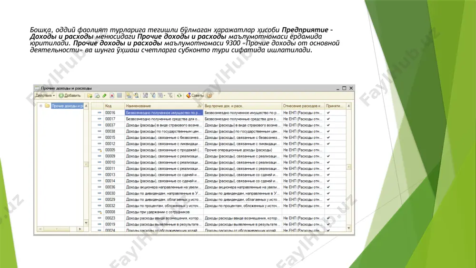The height and width of the screenshot is (268, 476).
Task: Toggle Принято checkmark in row 00009
Action: (328, 156)
